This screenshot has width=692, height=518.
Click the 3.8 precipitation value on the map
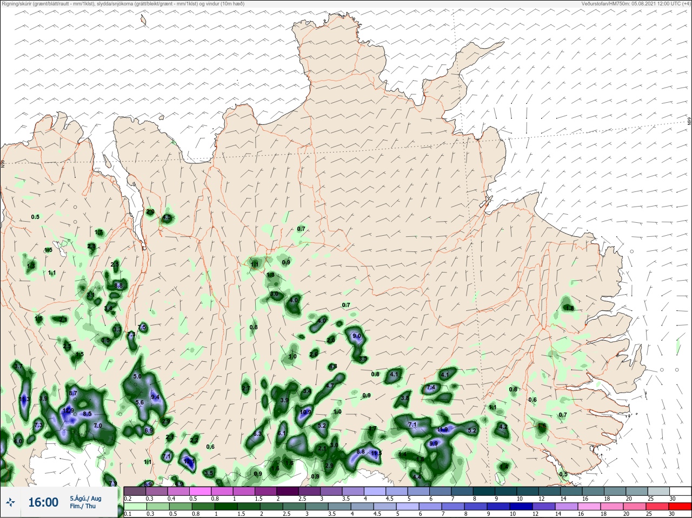405,398
